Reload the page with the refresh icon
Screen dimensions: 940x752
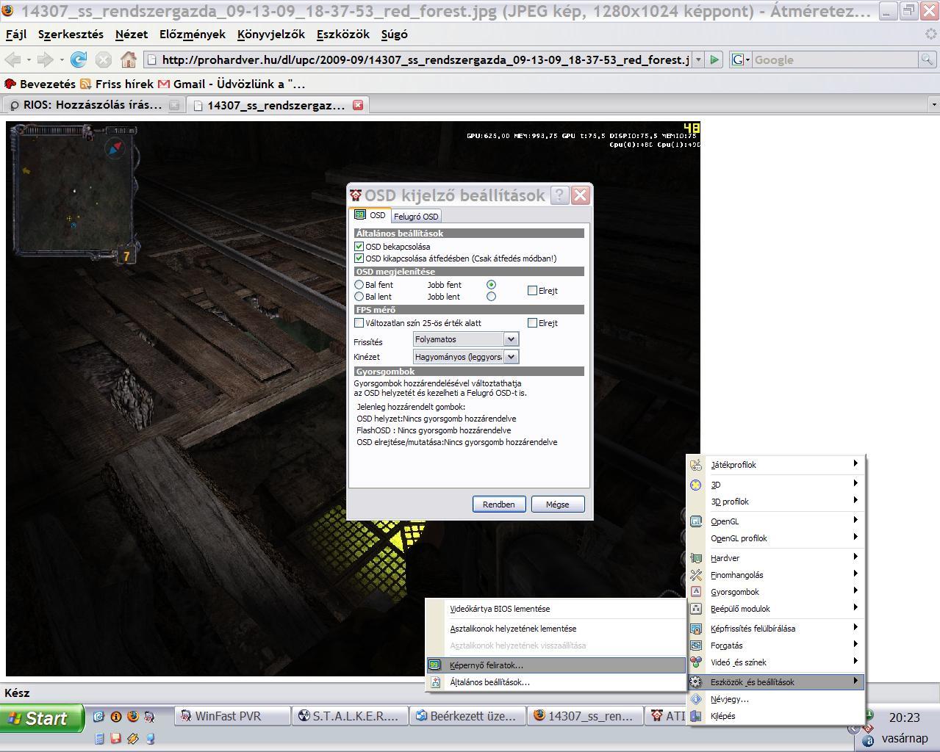tap(79, 60)
